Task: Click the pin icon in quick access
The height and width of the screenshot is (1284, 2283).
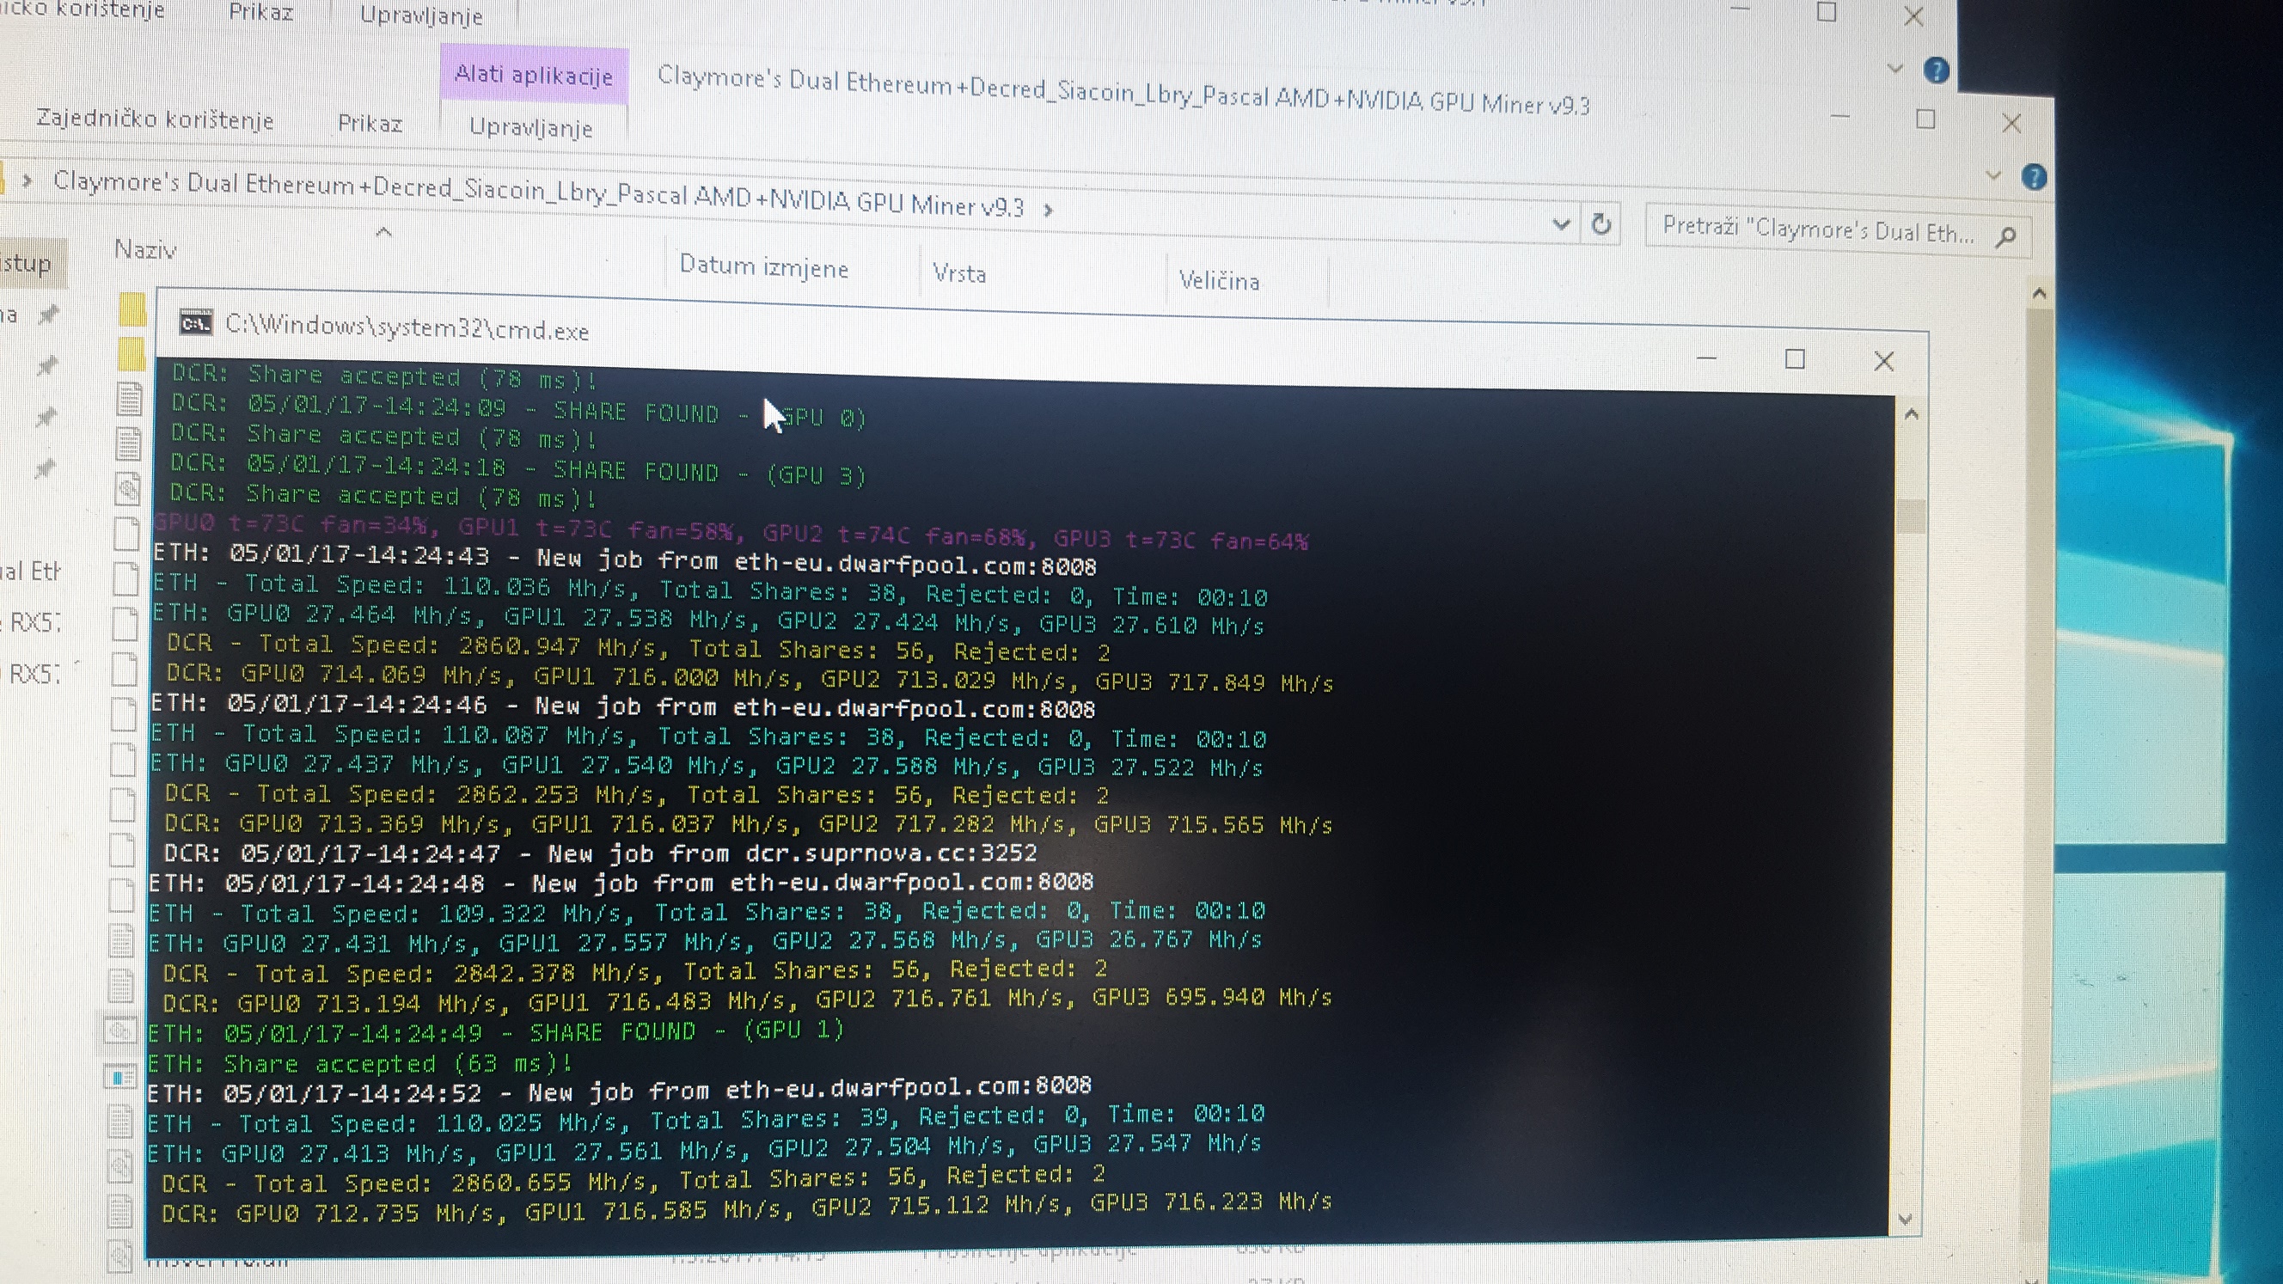Action: point(49,314)
